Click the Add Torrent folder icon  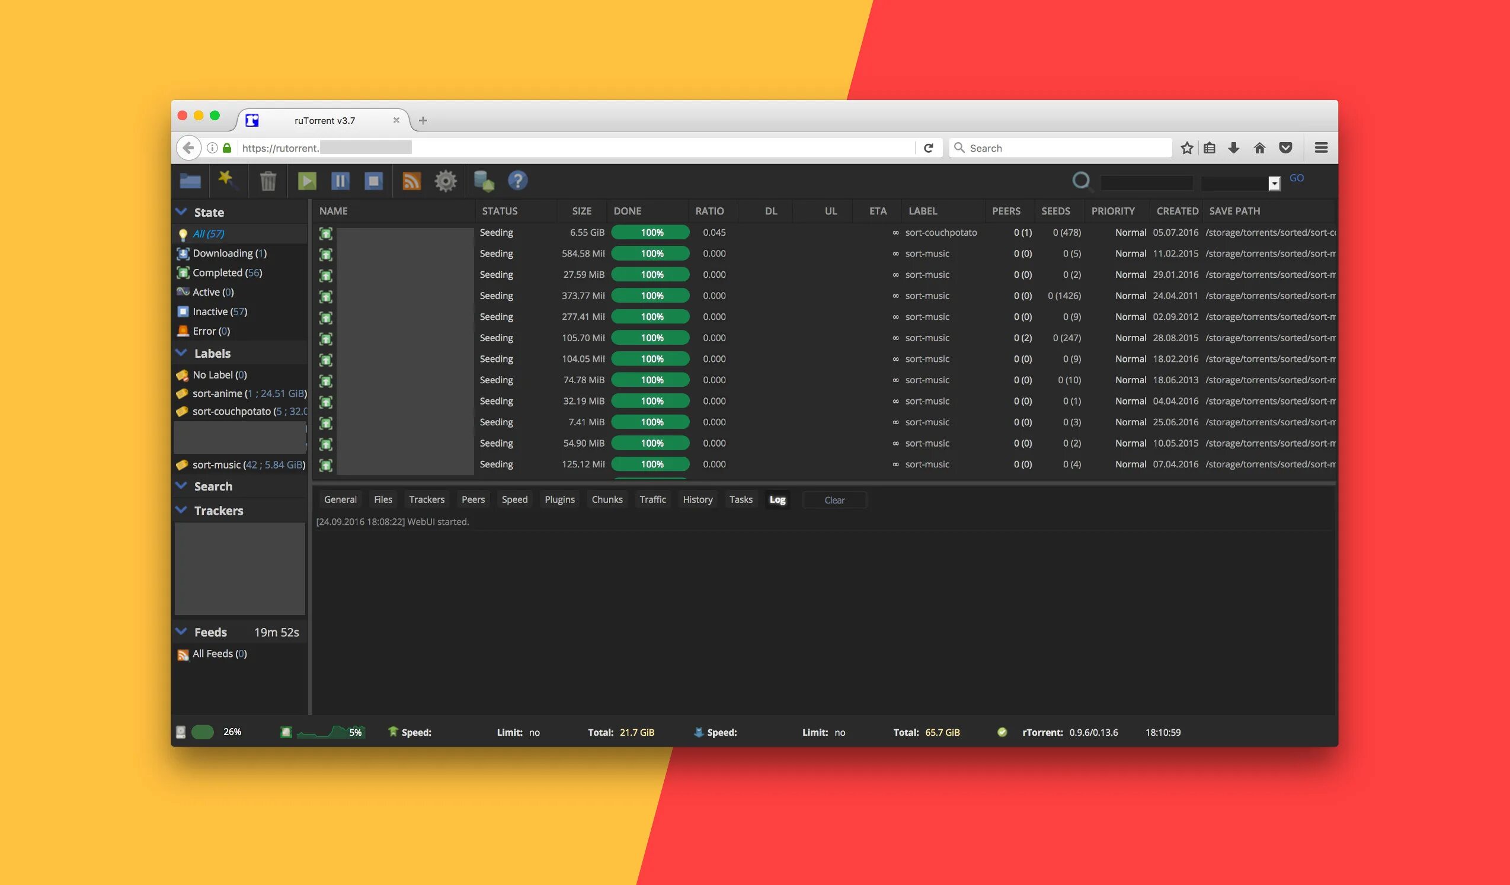(x=190, y=181)
